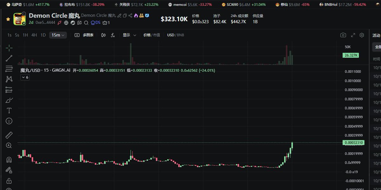Select the crosshair cursor tool
381x190 pixels.
[9, 48]
